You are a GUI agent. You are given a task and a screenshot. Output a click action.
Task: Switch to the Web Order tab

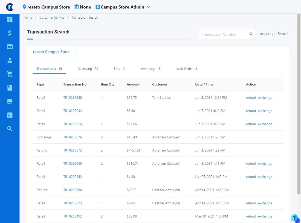tap(187, 69)
